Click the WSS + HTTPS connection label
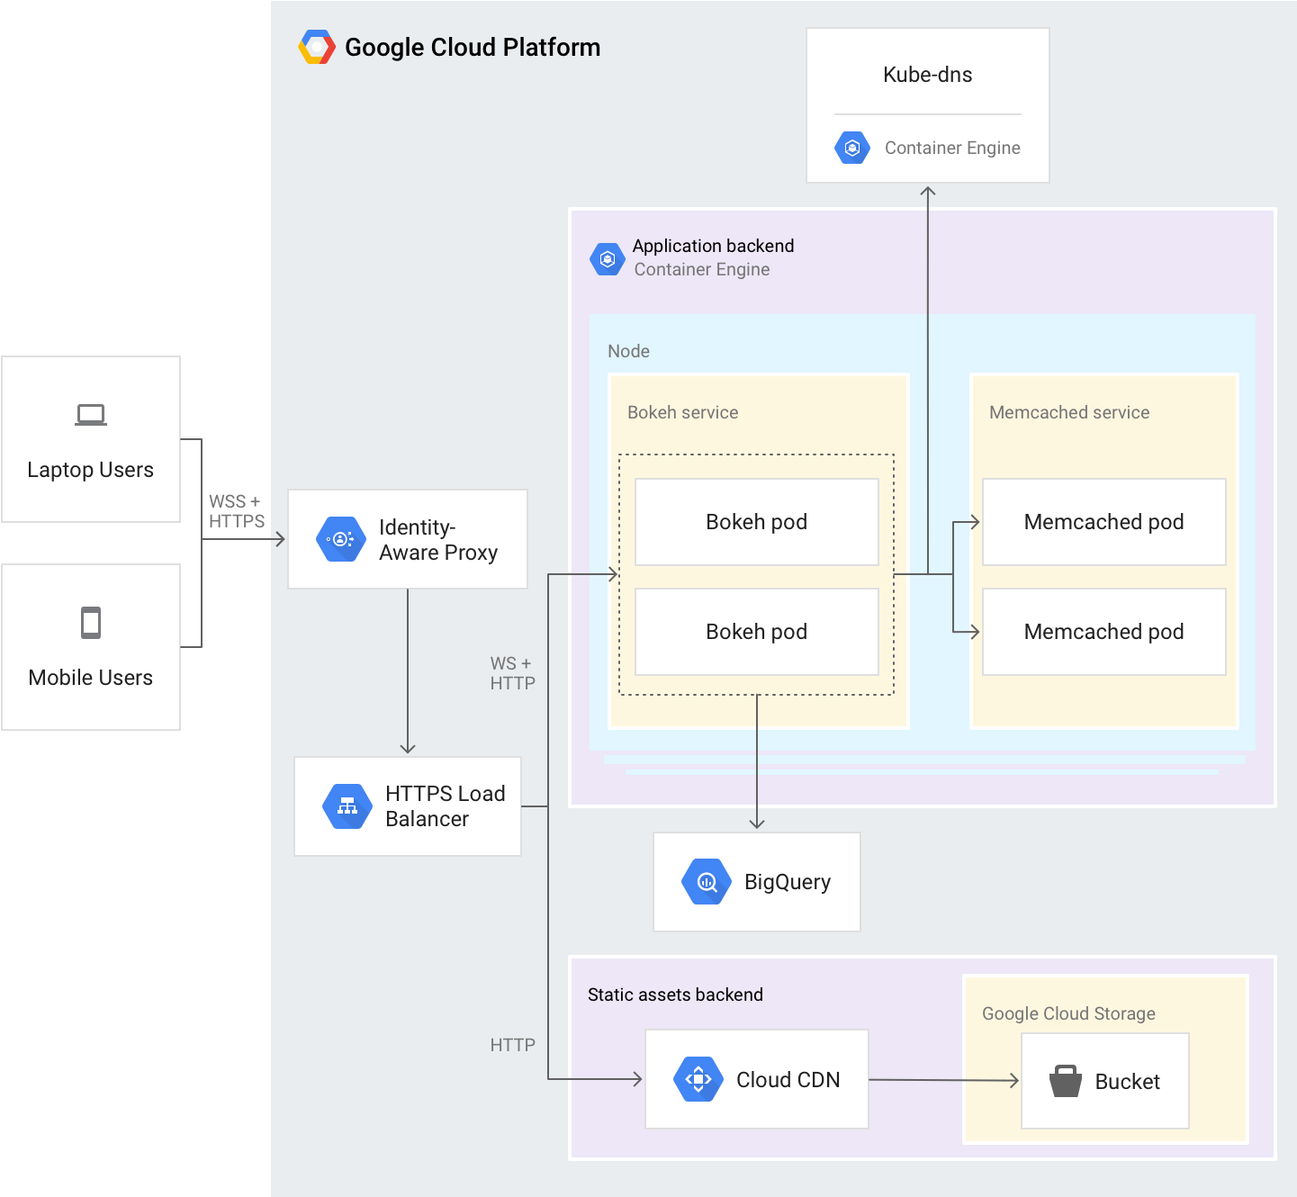1297x1197 pixels. pyautogui.click(x=237, y=509)
